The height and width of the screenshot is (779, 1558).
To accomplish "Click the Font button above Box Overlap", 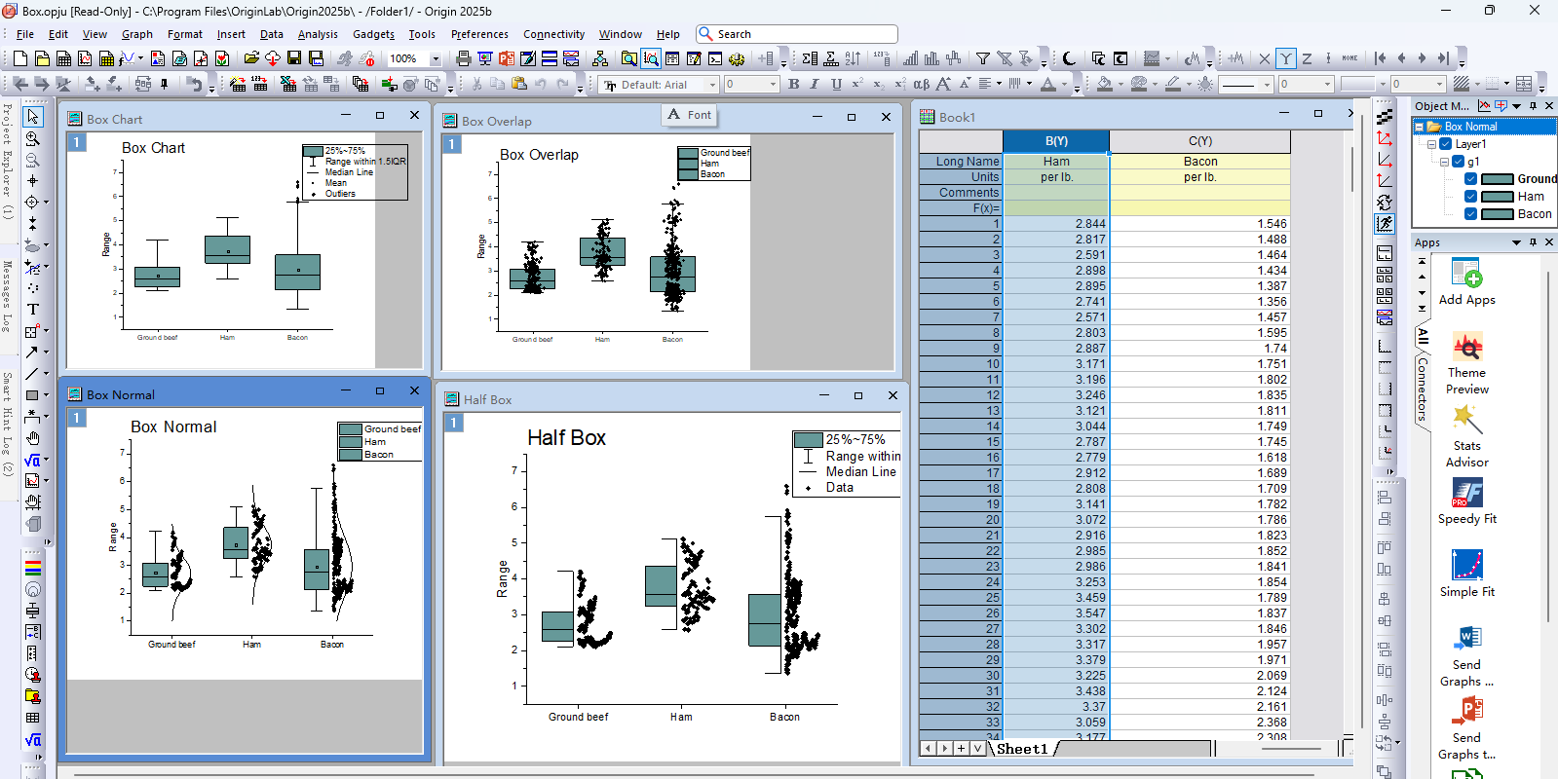I will coord(690,115).
